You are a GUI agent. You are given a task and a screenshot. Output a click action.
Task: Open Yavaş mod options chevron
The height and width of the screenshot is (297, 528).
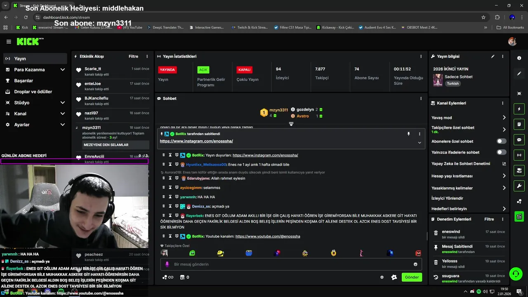(504, 118)
